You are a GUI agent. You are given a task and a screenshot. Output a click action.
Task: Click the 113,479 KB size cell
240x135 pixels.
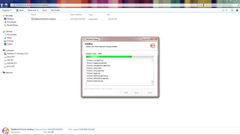[112, 19]
